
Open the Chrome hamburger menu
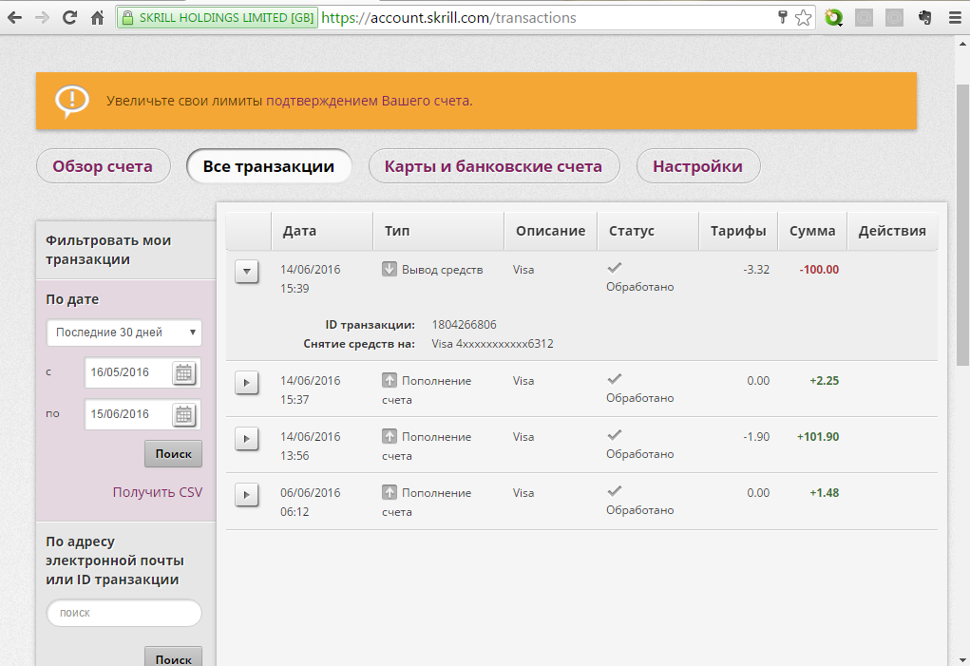(x=955, y=18)
